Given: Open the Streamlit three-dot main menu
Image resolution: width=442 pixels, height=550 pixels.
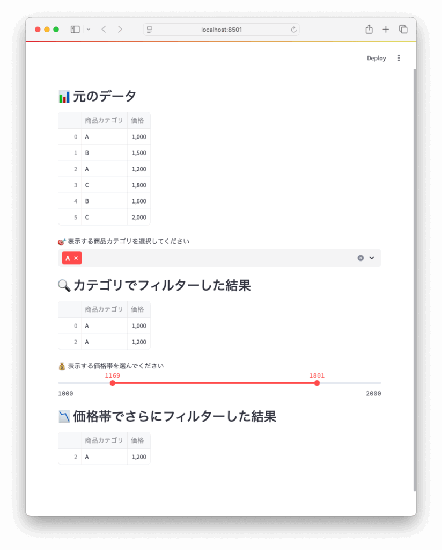Looking at the screenshot, I should pyautogui.click(x=399, y=58).
